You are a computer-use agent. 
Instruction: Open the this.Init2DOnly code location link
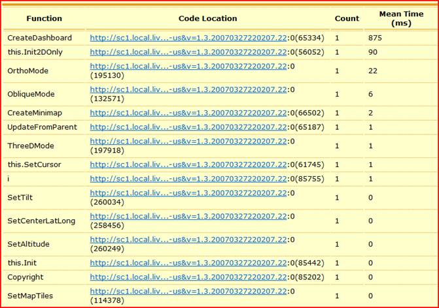click(x=188, y=52)
